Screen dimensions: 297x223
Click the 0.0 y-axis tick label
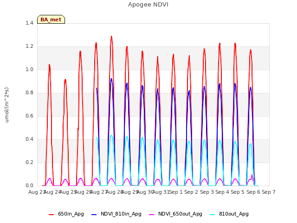coord(29,186)
